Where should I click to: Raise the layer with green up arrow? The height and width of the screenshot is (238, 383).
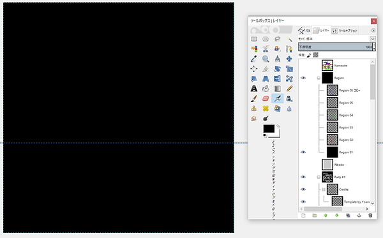326,215
